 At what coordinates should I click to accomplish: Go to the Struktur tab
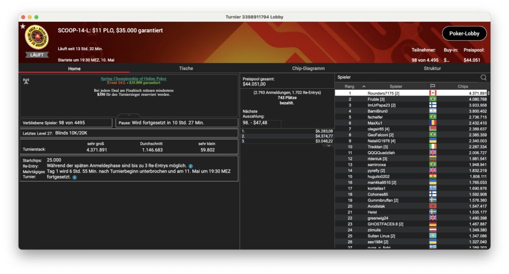(x=431, y=68)
